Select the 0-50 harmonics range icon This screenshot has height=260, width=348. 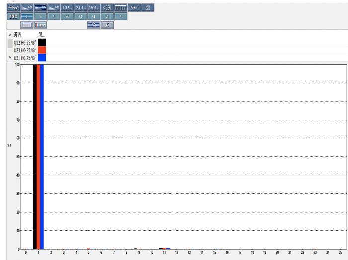tap(27, 8)
